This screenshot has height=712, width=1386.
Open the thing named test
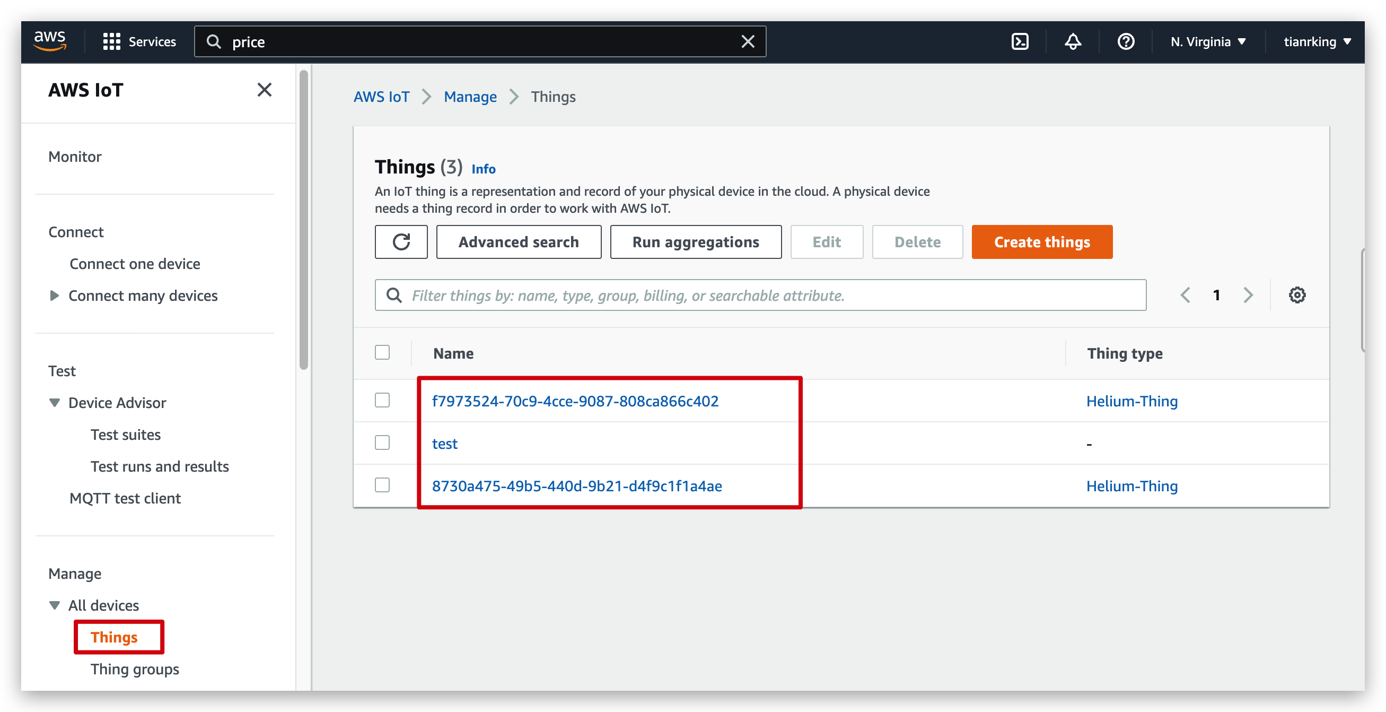tap(444, 443)
